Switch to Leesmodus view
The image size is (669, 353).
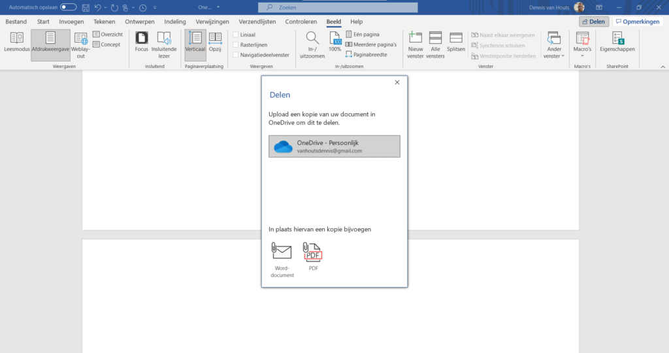(x=16, y=42)
